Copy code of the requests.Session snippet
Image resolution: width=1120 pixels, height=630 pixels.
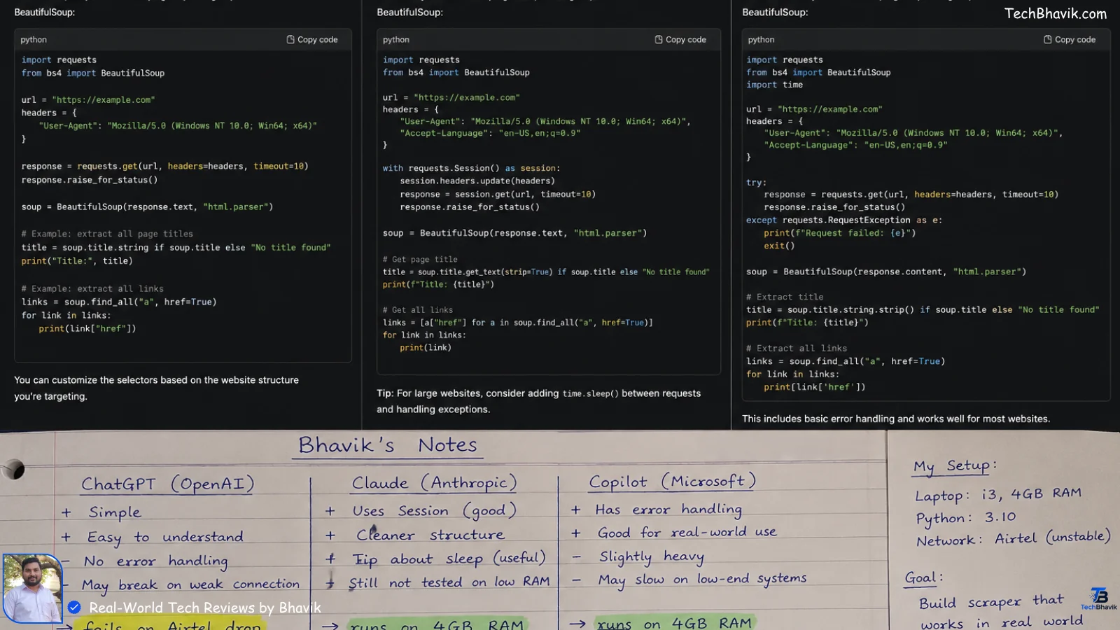click(680, 40)
